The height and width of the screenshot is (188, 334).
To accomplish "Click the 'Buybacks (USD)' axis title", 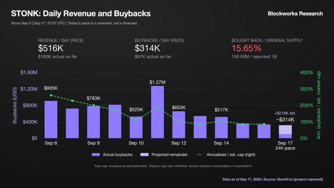I will pos(14,105).
